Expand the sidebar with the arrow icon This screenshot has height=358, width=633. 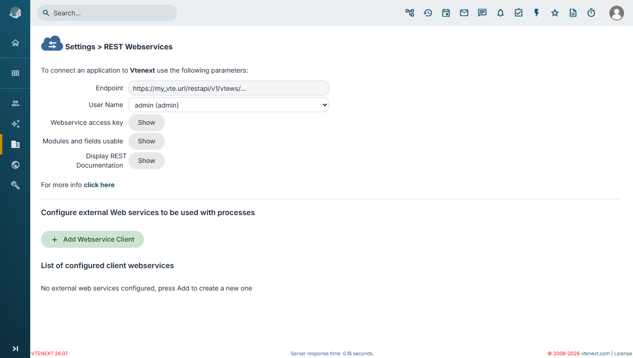click(x=15, y=349)
